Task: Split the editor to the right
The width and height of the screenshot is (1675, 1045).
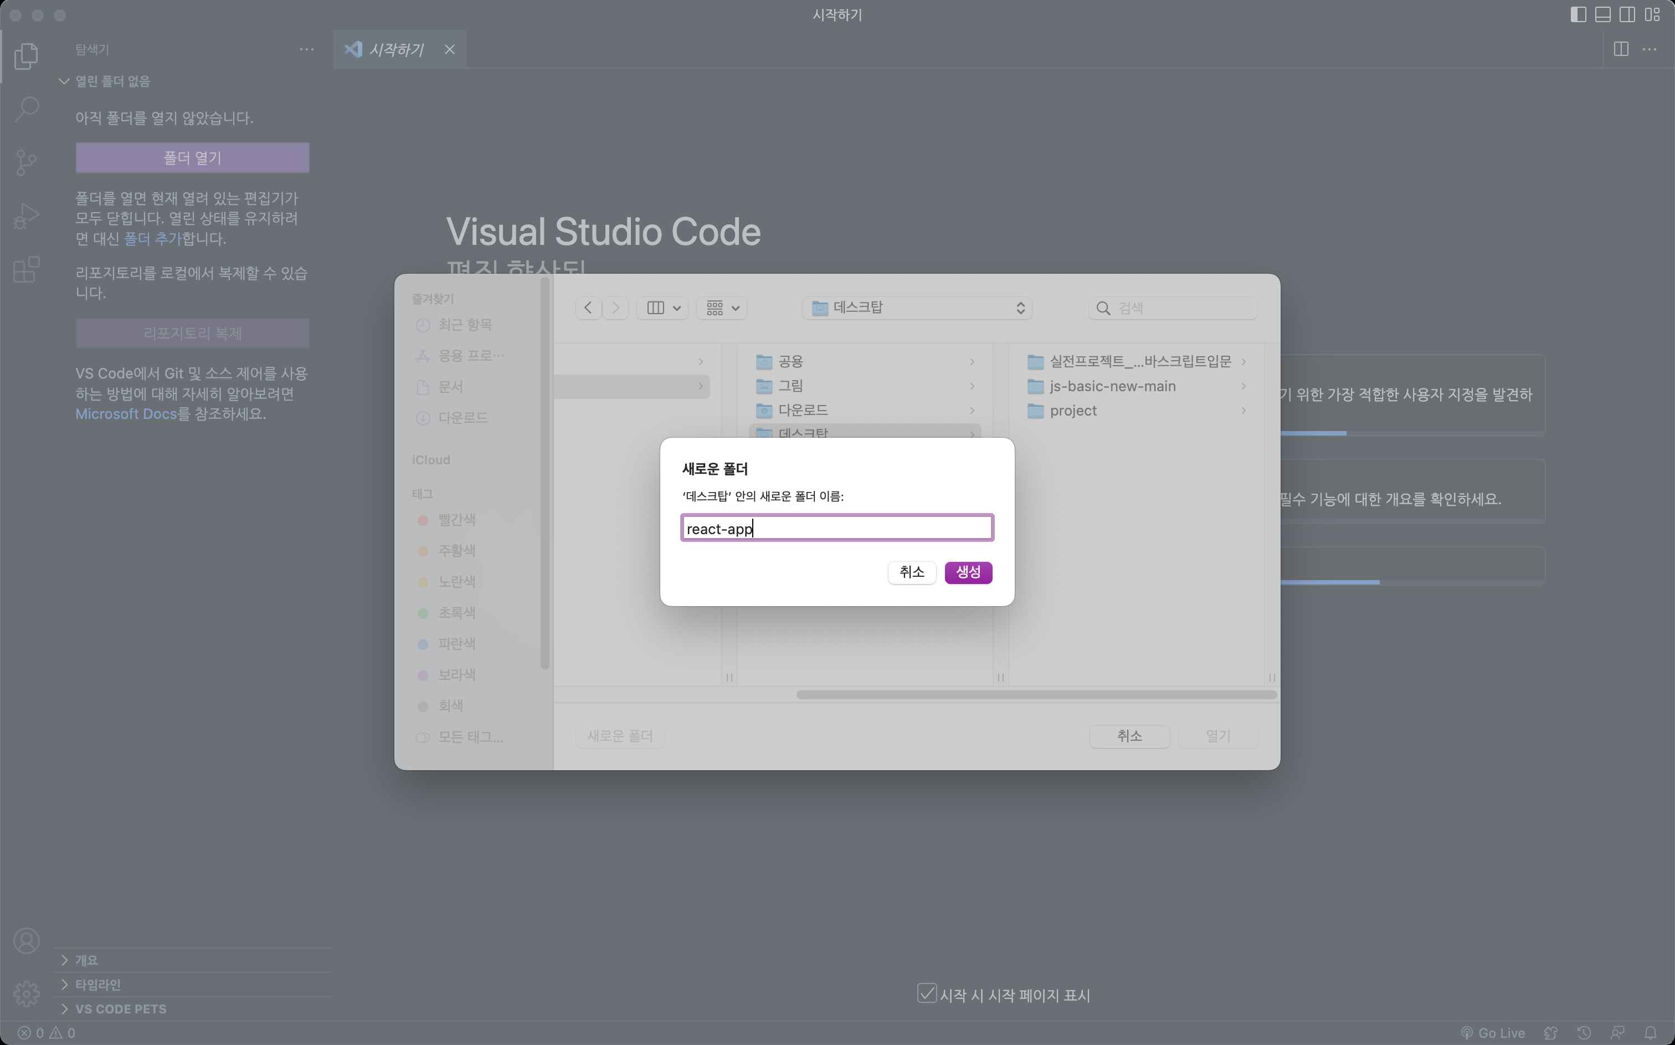Action: (1621, 49)
